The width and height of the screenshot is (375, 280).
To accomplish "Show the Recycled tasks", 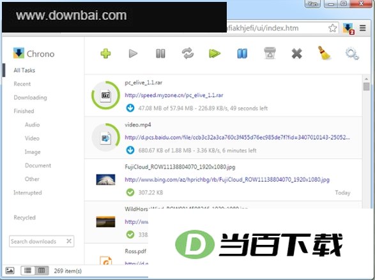I will click(25, 217).
